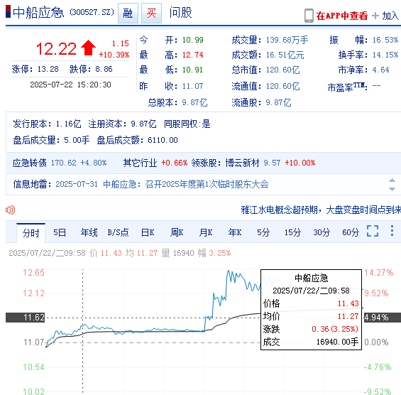Switch to the 15分 chart tab
Viewport: 401px width, 395px height.
[x=293, y=232]
